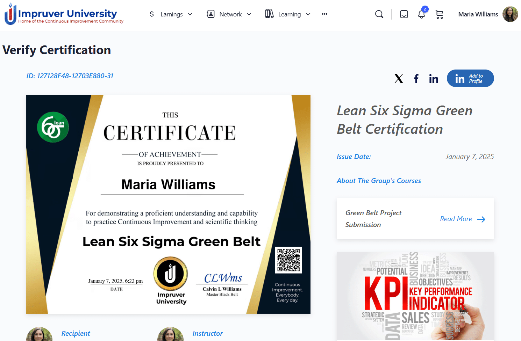
Task: Click the certification ID link
Action: point(70,76)
